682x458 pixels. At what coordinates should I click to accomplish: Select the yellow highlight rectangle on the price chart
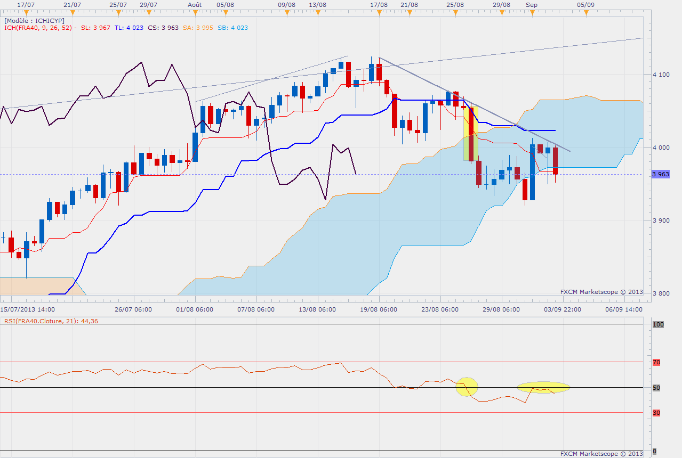(x=470, y=134)
